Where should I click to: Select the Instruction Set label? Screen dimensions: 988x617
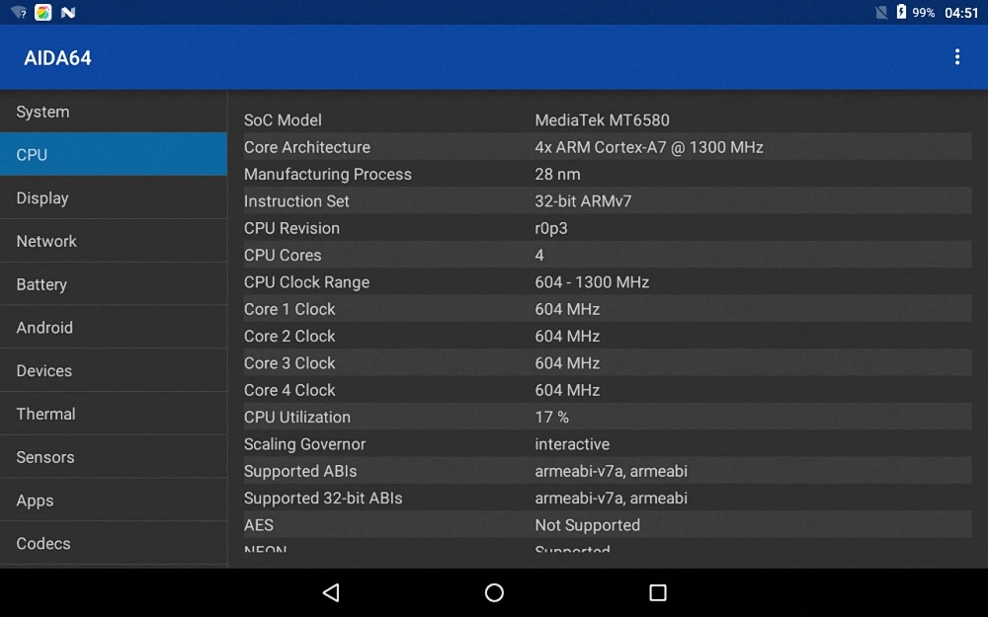(x=296, y=201)
